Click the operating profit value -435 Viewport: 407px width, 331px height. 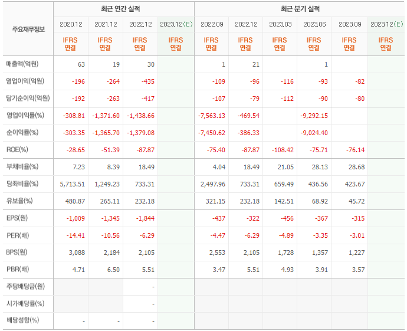[148, 81]
